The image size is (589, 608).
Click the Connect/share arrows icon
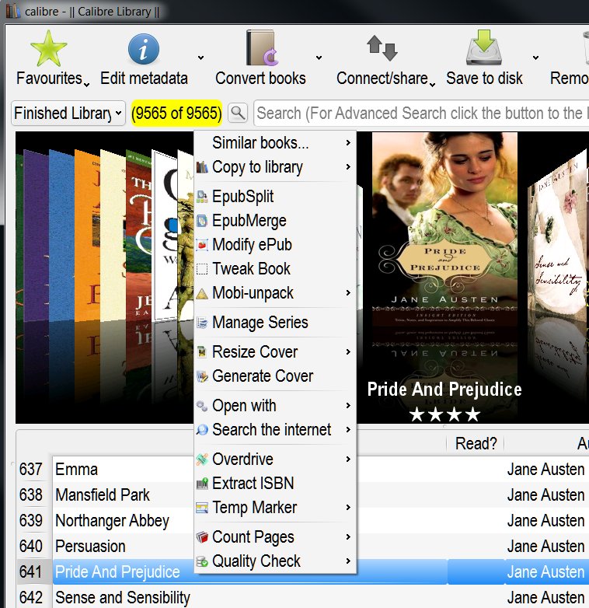[x=382, y=48]
